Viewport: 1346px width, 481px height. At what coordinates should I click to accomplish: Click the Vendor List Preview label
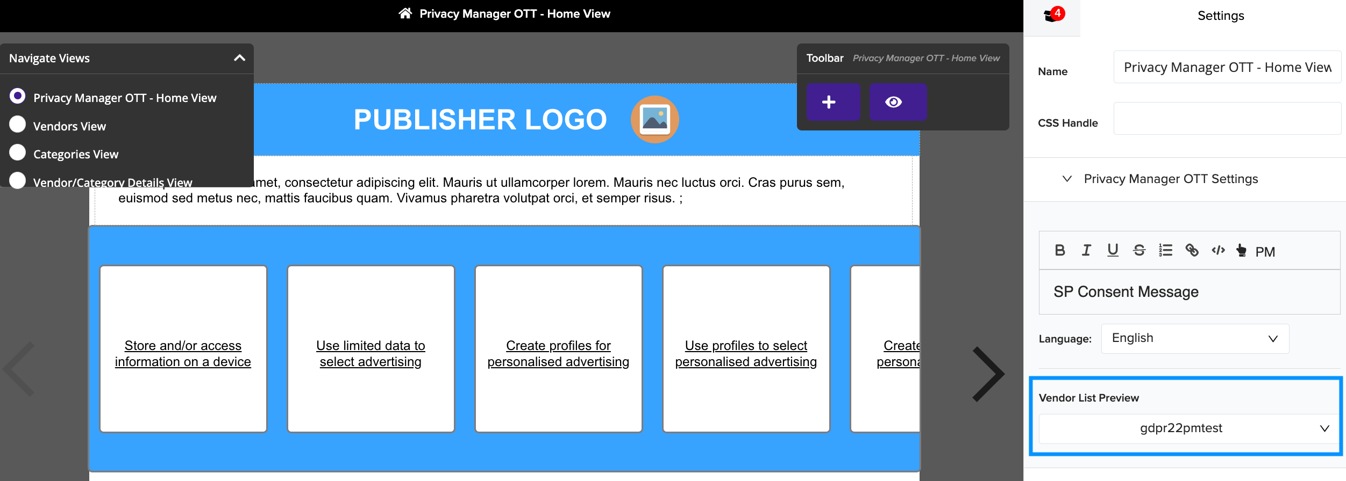(x=1088, y=398)
